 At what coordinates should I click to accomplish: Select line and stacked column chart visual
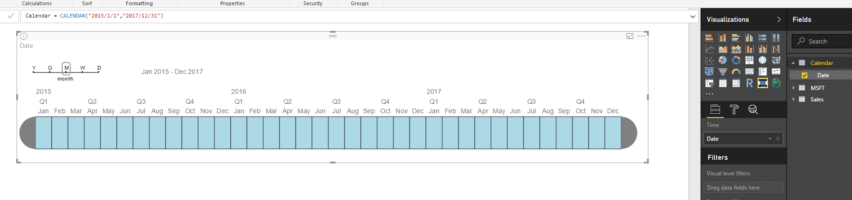click(749, 49)
